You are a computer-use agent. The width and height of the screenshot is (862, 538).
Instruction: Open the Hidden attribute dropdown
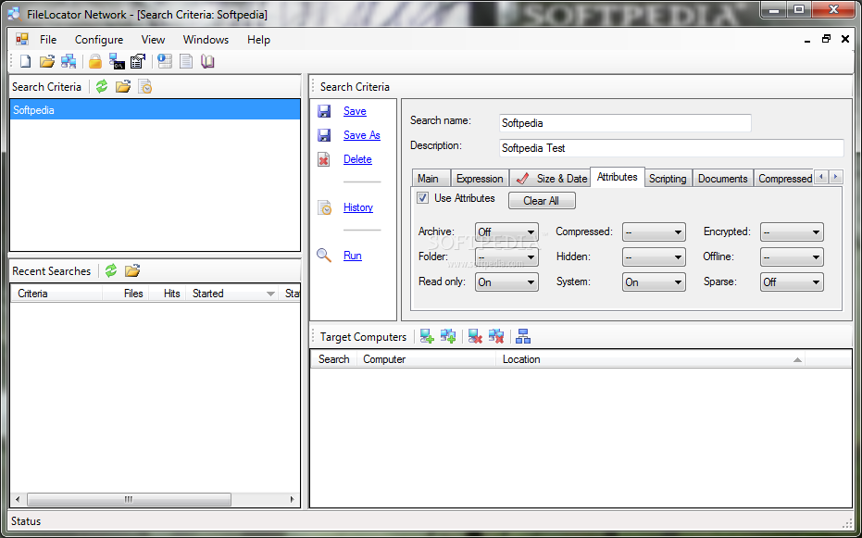(654, 256)
